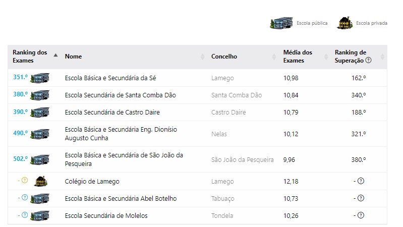Sort table using the Concelho column arrows

(x=274, y=56)
